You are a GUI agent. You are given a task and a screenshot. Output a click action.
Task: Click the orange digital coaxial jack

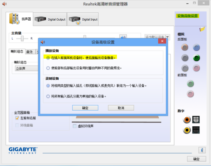point(187,120)
